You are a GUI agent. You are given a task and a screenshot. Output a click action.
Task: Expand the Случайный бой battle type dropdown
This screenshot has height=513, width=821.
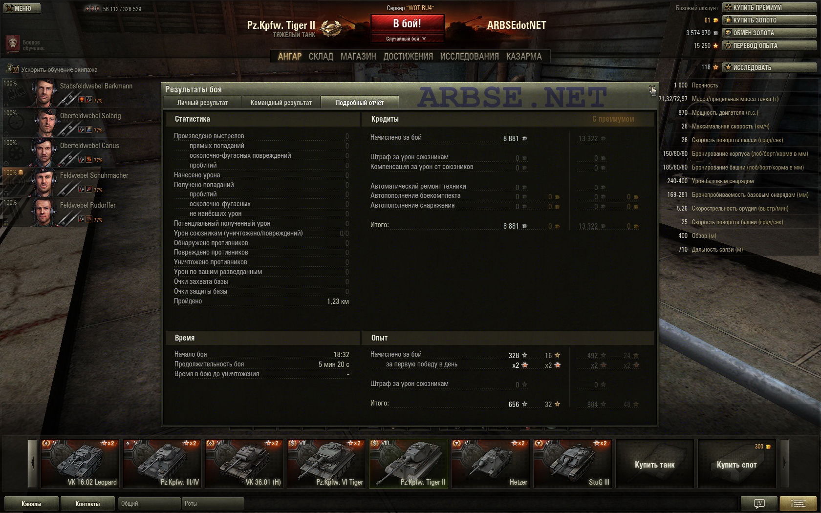[x=407, y=39]
